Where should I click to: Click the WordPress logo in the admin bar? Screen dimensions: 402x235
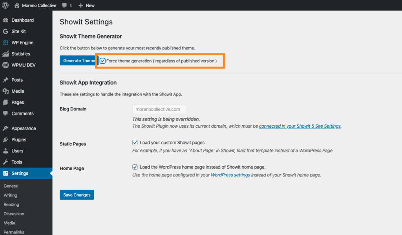click(x=5, y=5)
